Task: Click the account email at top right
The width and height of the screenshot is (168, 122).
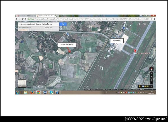Action: coord(147,24)
